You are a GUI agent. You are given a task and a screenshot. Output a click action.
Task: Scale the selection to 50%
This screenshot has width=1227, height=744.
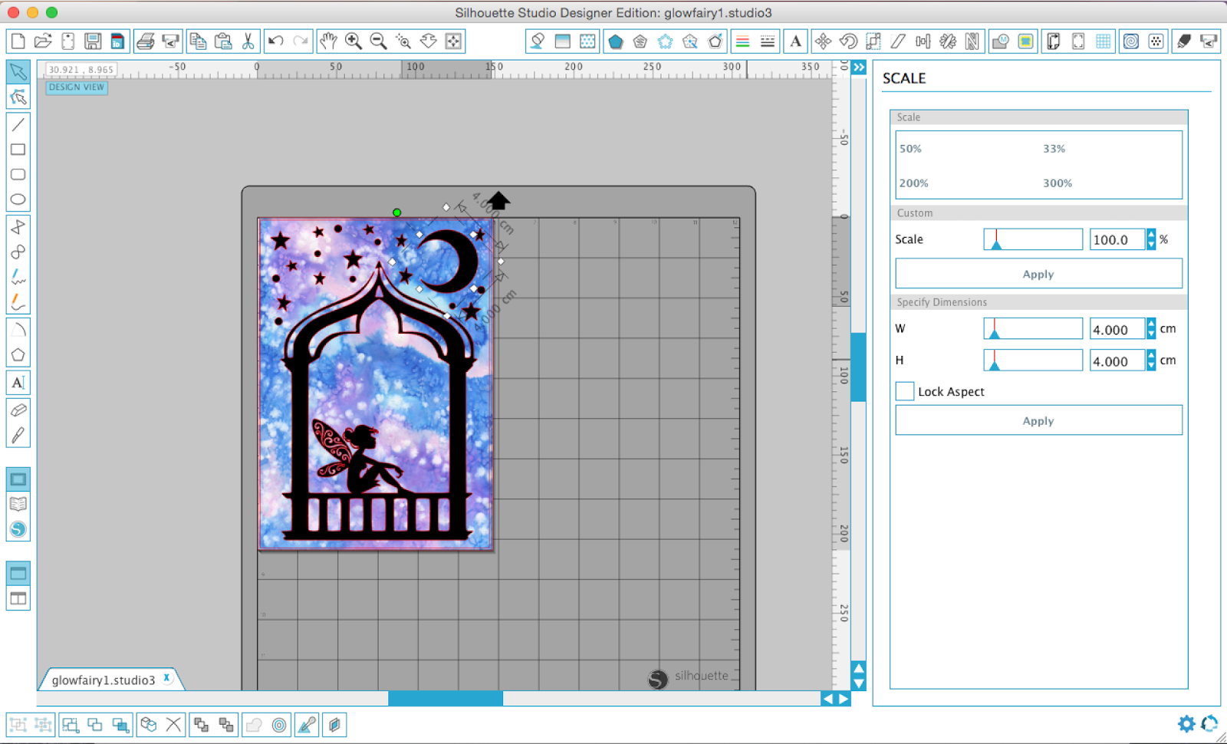click(x=910, y=149)
